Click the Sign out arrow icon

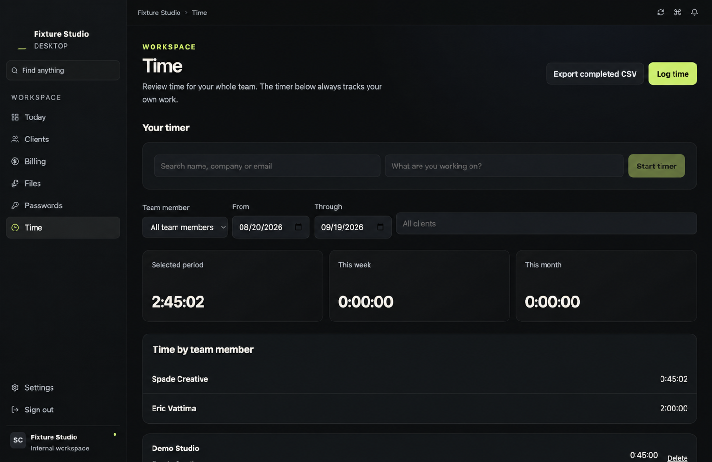pos(15,410)
